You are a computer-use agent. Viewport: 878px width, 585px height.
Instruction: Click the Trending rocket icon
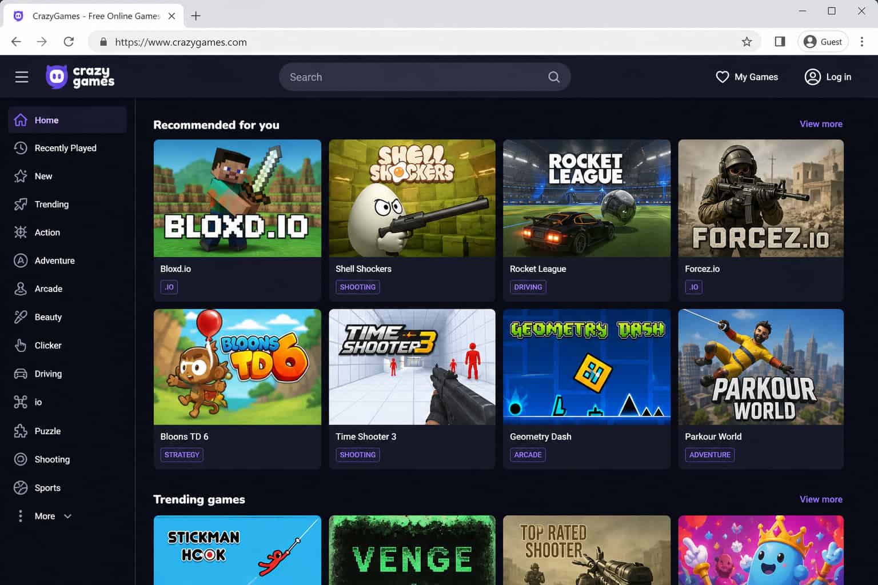pos(21,204)
